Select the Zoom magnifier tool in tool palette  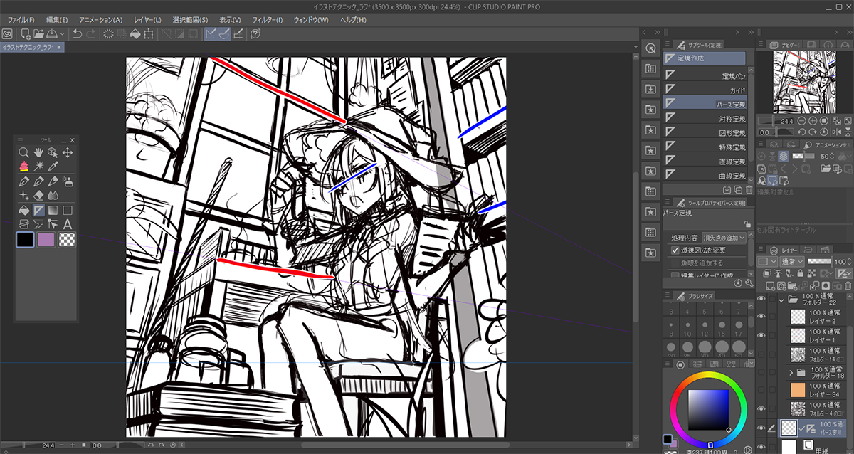pos(24,152)
